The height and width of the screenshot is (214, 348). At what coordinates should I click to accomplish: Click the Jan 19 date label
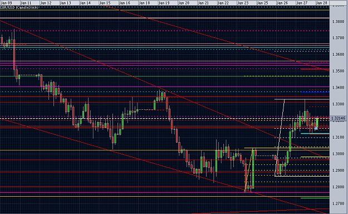[164, 3]
